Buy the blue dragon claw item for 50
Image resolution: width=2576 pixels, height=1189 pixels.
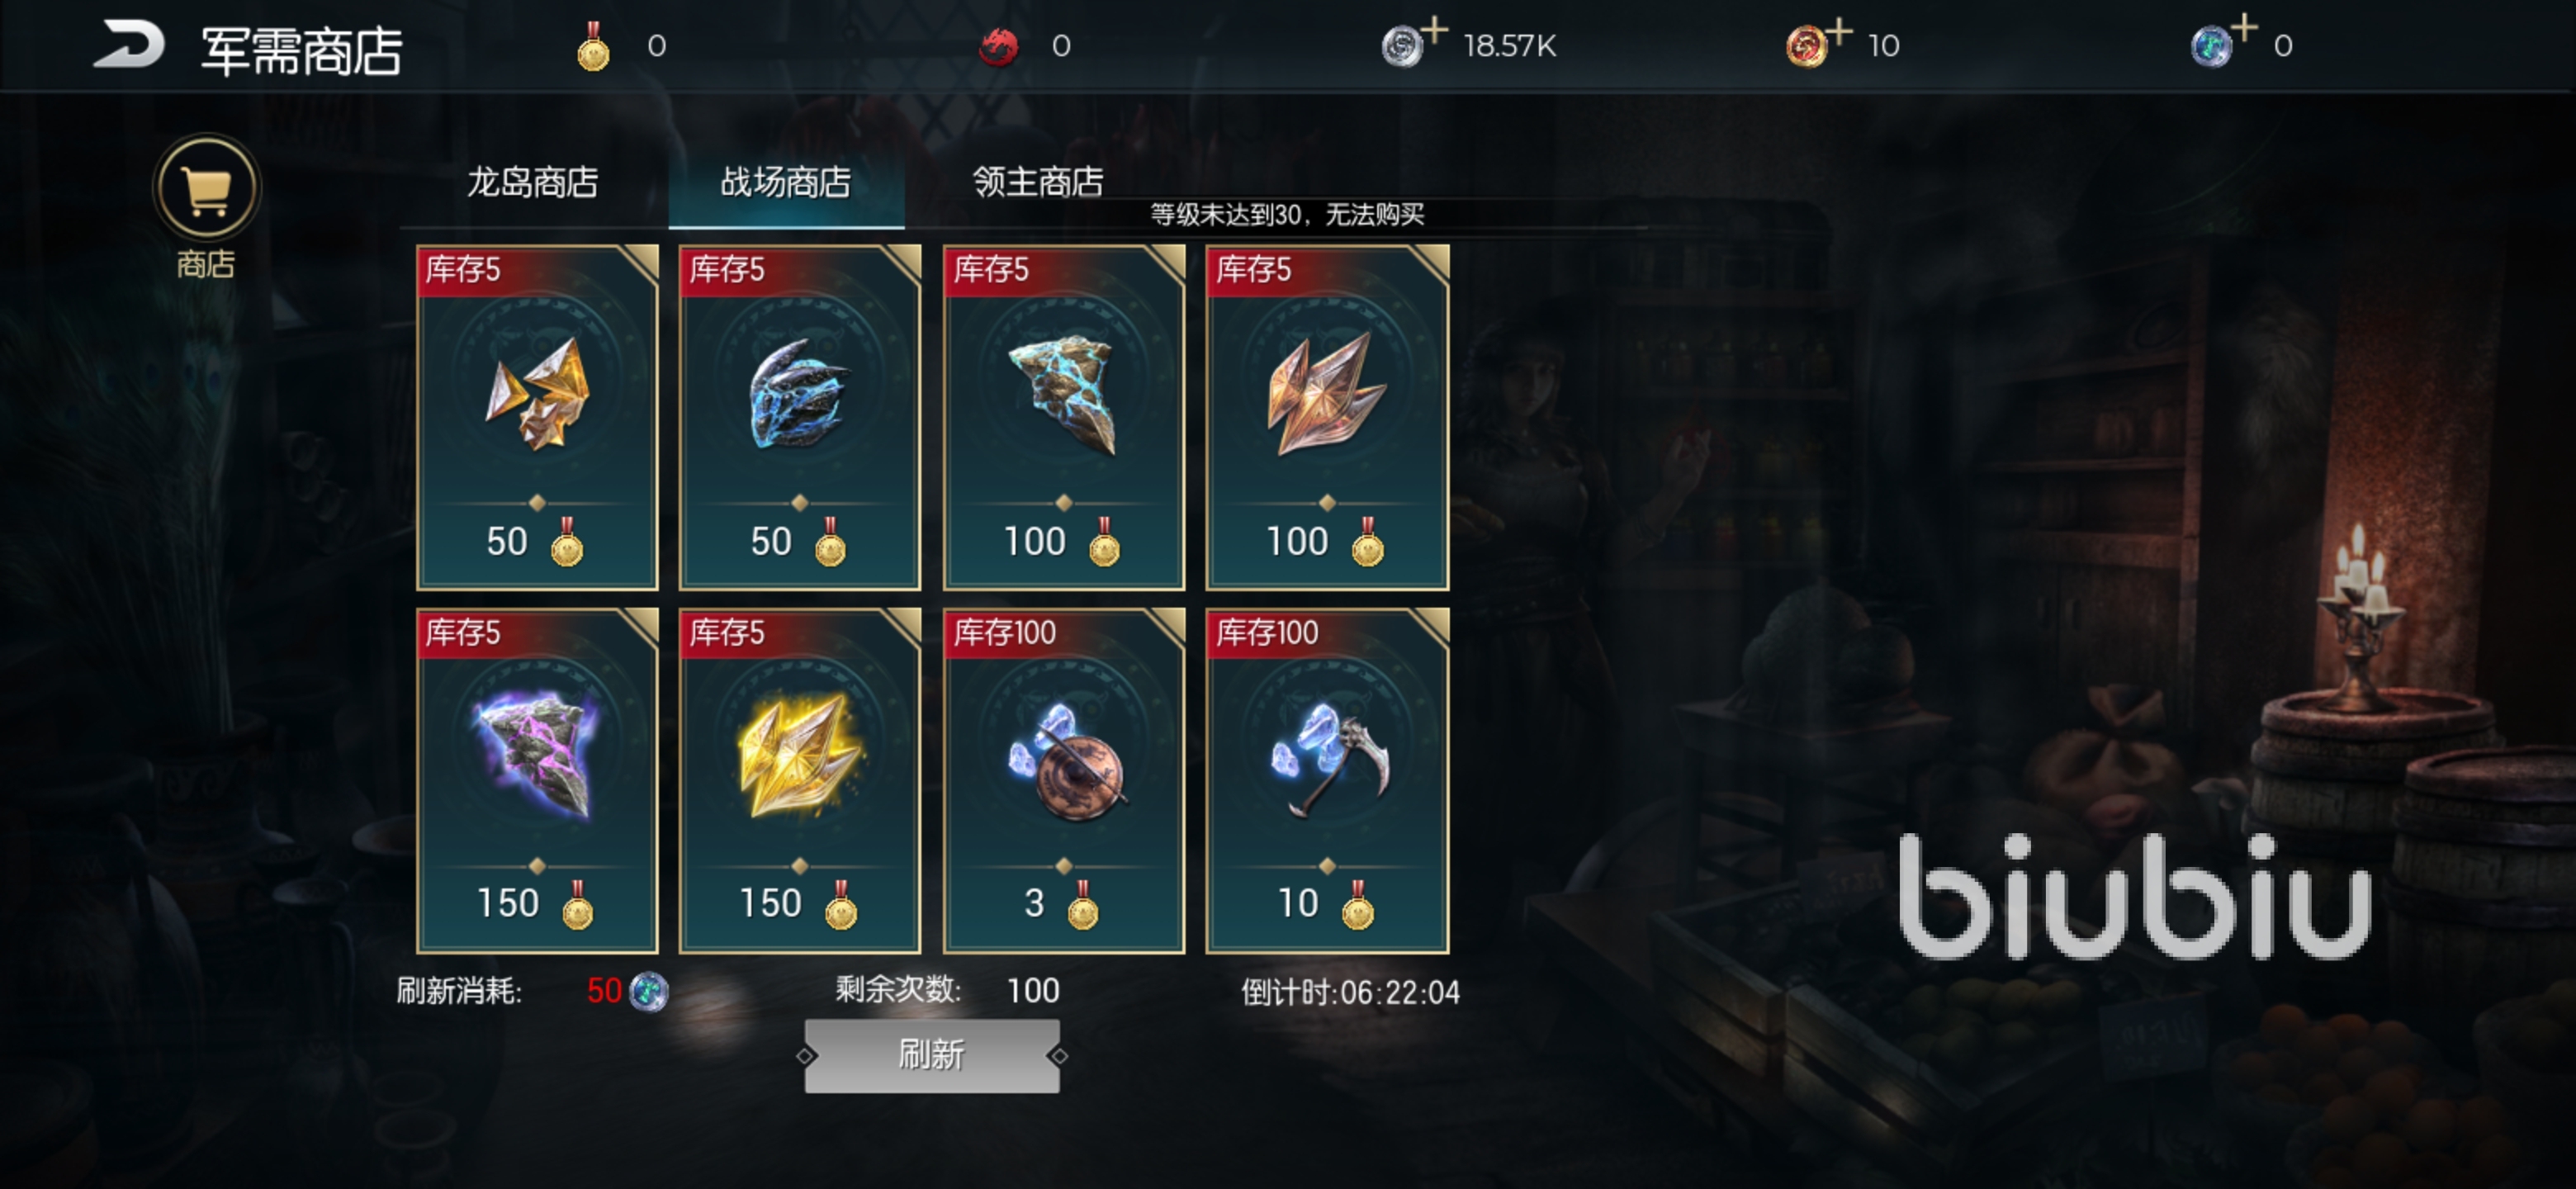click(x=800, y=418)
